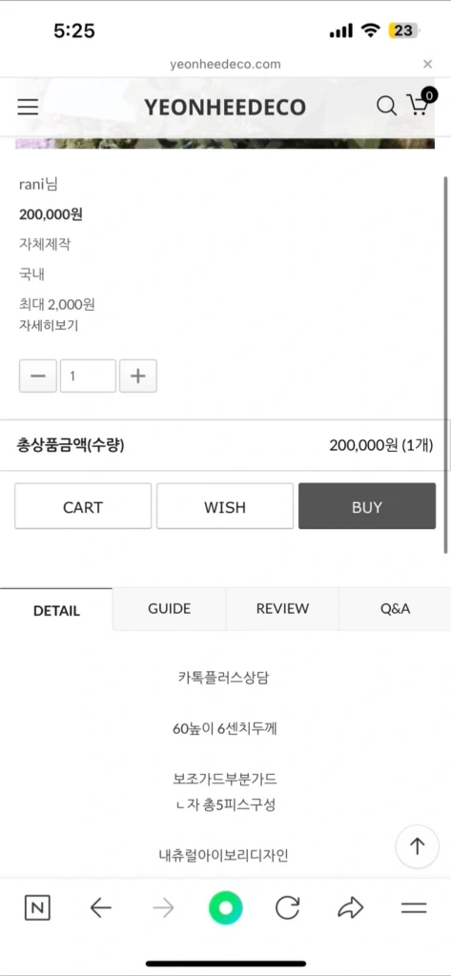Tap the scroll-to-top arrow button
The image size is (451, 976).
(418, 846)
